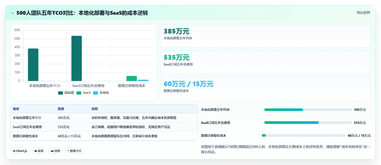This screenshot has width=381, height=165.
Task: Click the summary paragraph starting 该图用于直观展示
Action: (x=286, y=150)
